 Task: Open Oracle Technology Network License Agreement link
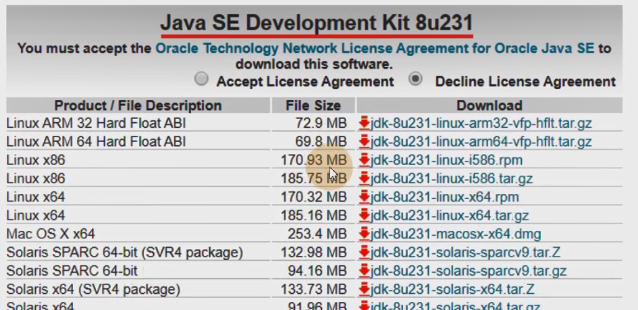coord(375,49)
